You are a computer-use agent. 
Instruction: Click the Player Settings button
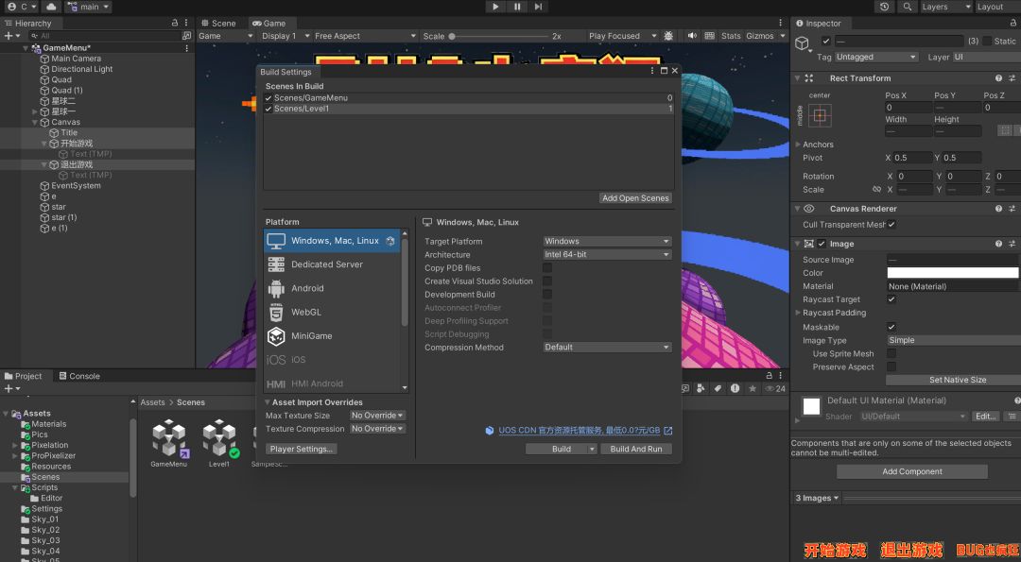tap(301, 450)
